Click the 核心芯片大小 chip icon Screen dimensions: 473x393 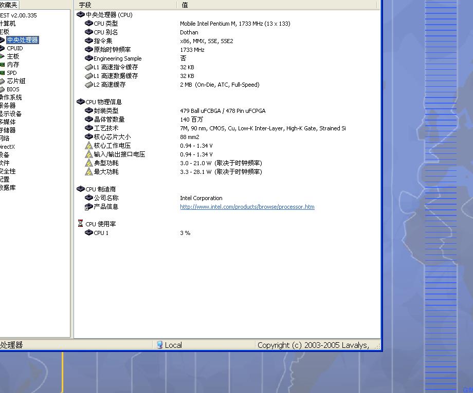(x=88, y=136)
